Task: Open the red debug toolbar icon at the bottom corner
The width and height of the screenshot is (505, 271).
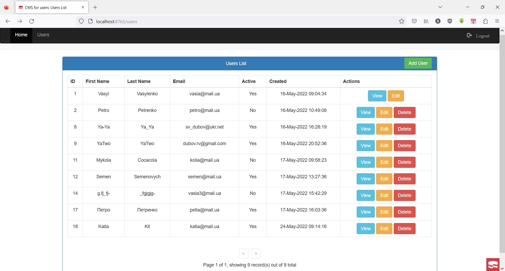Action: (x=493, y=264)
